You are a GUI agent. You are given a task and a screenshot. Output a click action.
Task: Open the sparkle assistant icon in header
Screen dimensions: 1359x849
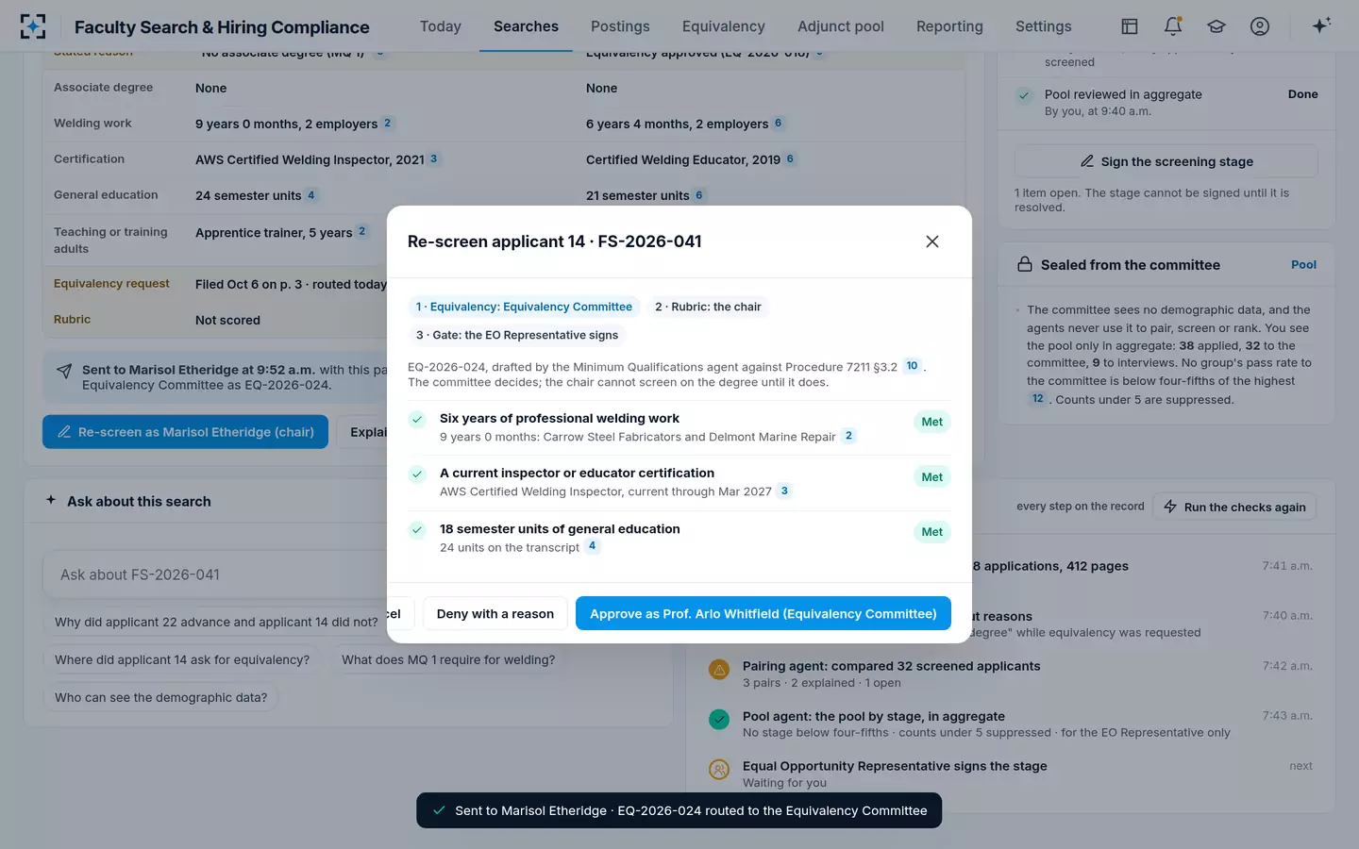[x=1321, y=25]
